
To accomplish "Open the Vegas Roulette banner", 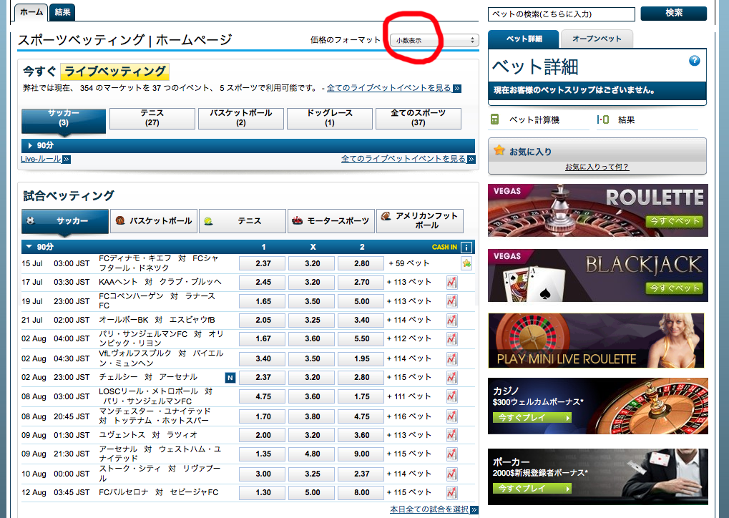I will [597, 210].
